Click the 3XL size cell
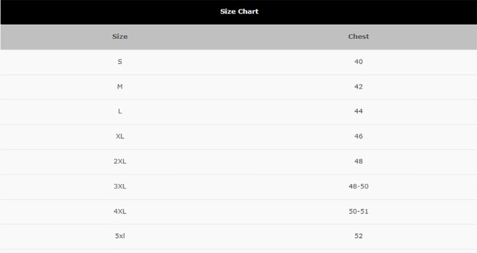Viewport: 477px width, 253px height. click(x=120, y=186)
